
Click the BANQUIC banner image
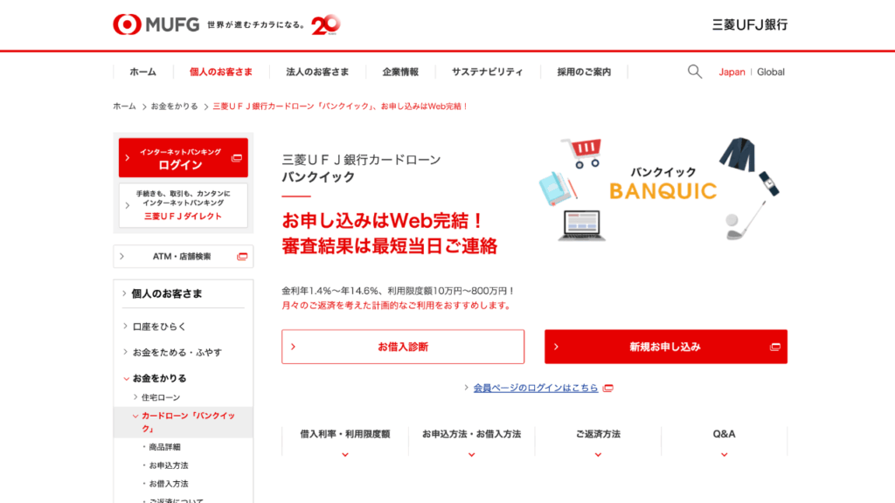point(660,189)
